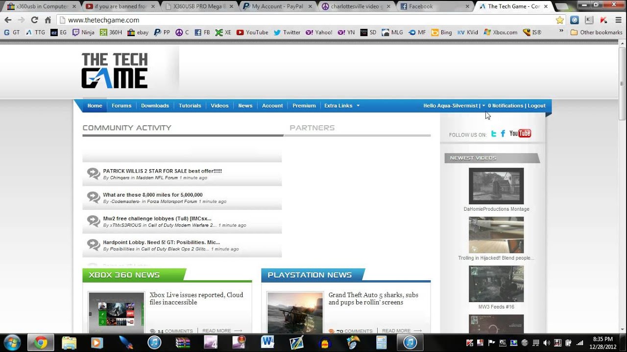Open the Other bookmarks folder
627x352 pixels.
[x=596, y=32]
